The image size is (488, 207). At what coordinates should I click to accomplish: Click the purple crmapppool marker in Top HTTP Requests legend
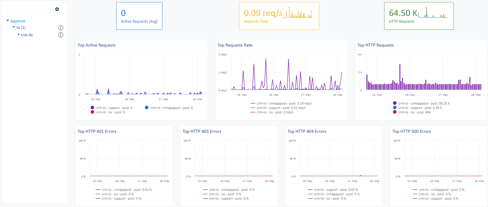tap(395, 103)
